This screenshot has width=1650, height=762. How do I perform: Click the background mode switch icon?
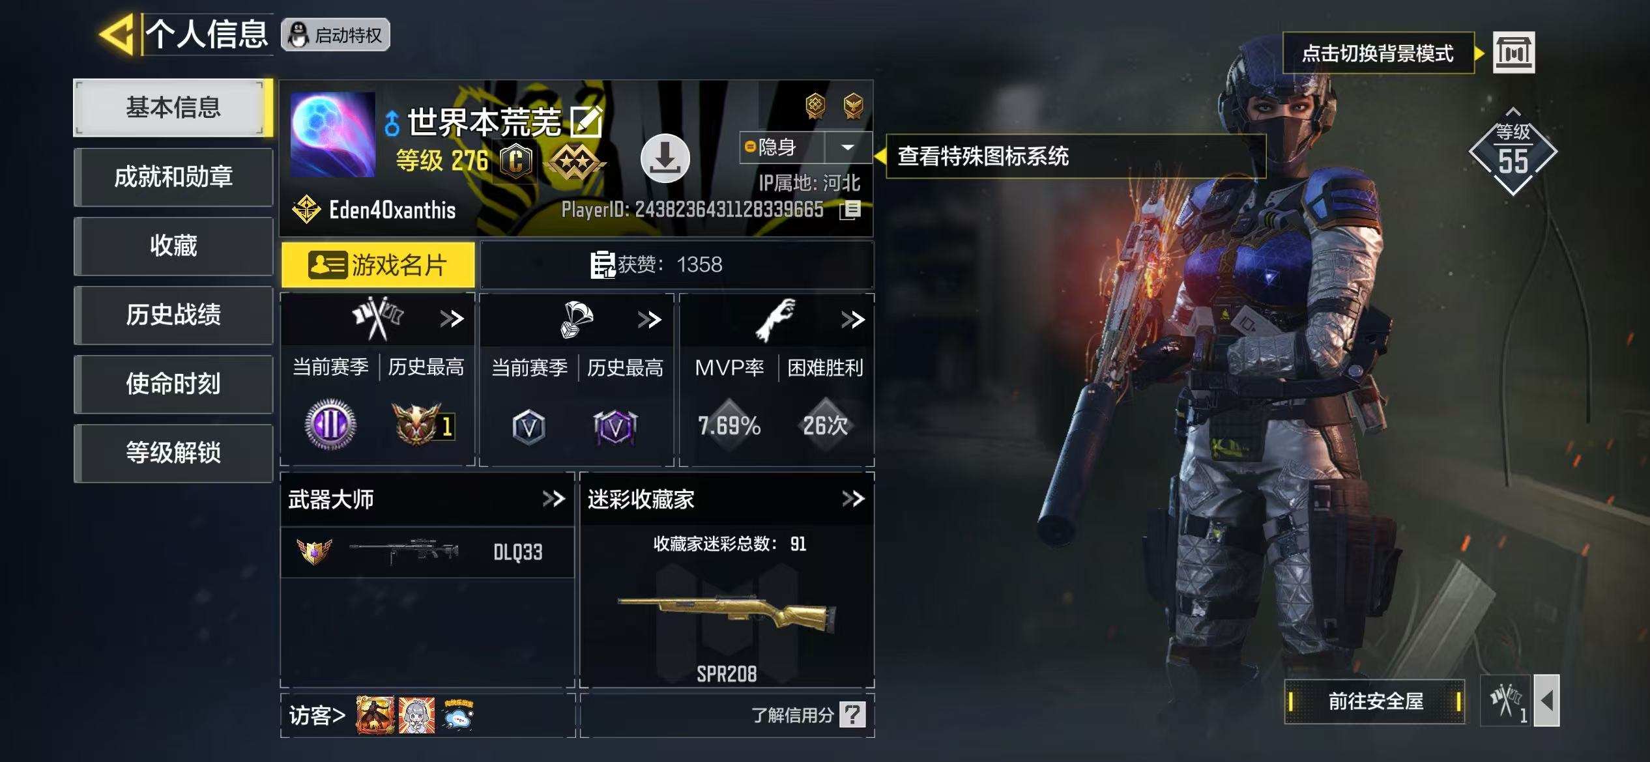point(1513,52)
